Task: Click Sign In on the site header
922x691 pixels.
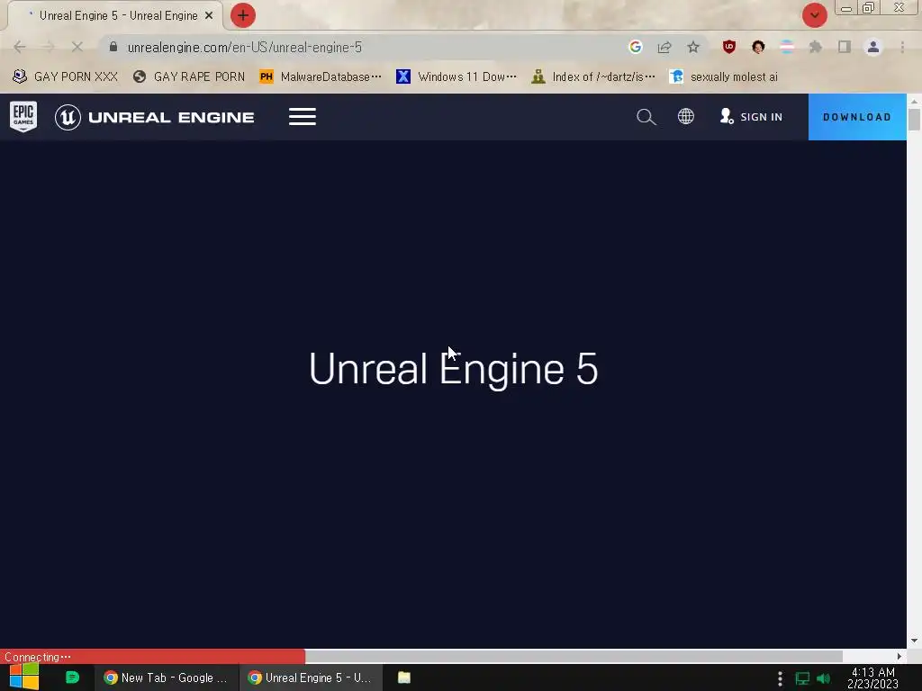Action: click(752, 116)
